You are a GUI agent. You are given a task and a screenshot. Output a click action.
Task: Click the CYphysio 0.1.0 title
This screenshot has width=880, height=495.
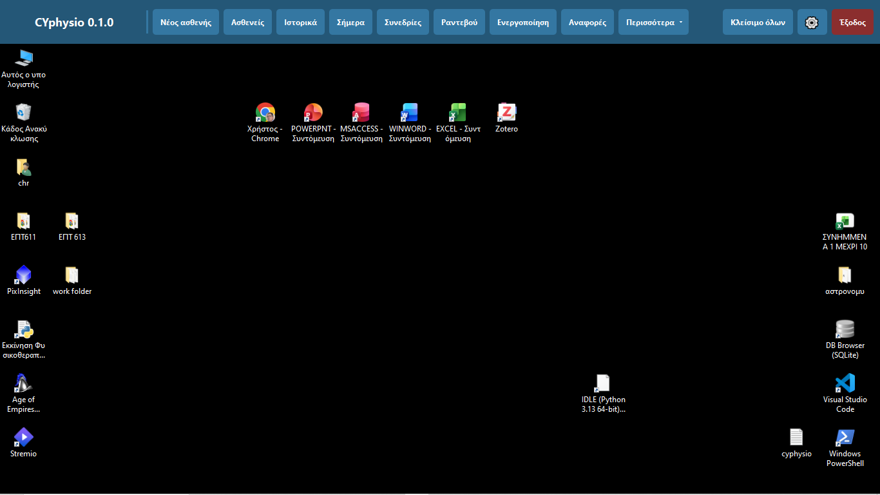coord(74,22)
